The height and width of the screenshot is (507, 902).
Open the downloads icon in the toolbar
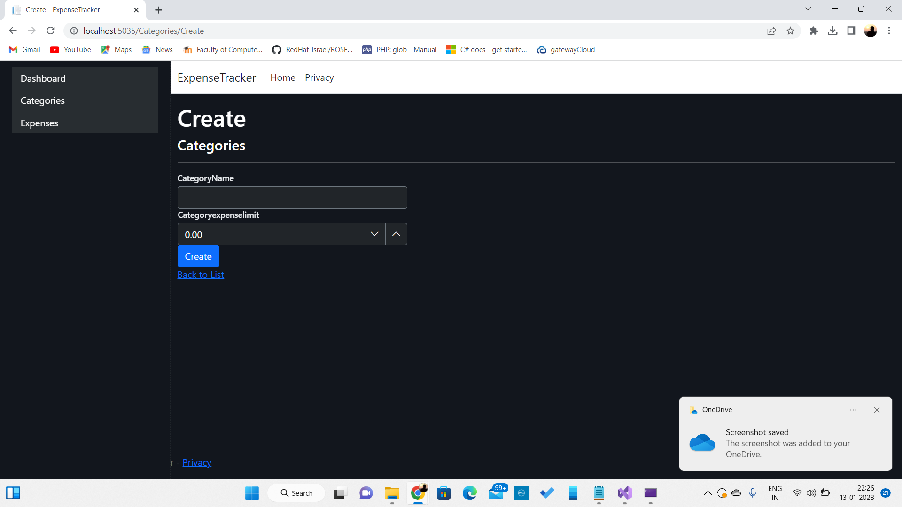pyautogui.click(x=833, y=31)
